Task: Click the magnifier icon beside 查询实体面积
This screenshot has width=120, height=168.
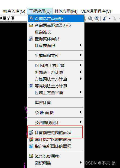Action: click(31, 39)
